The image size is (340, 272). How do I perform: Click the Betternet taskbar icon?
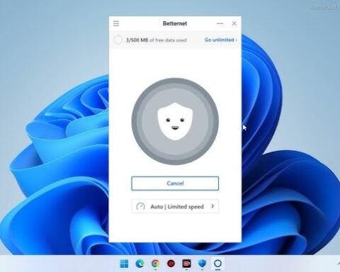[217, 263]
